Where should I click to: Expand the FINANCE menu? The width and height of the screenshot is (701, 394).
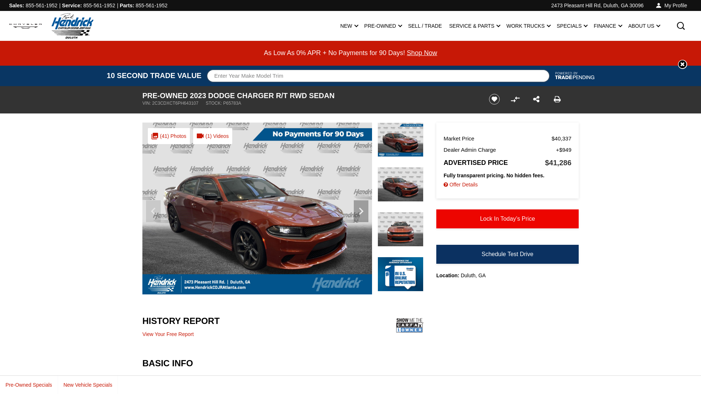coord(608,26)
